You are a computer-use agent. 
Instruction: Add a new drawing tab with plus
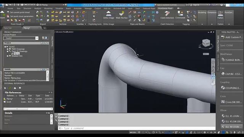[45, 28]
